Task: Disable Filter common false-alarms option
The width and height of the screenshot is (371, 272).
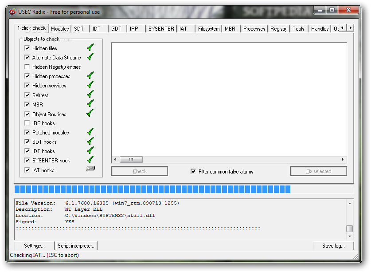Action: click(193, 171)
